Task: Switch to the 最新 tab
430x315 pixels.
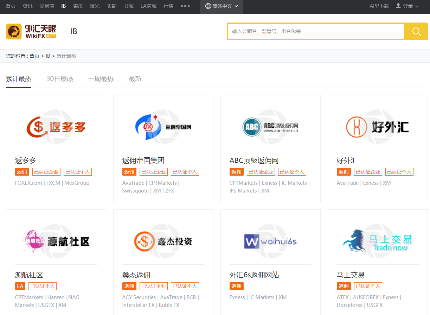Action: click(135, 79)
